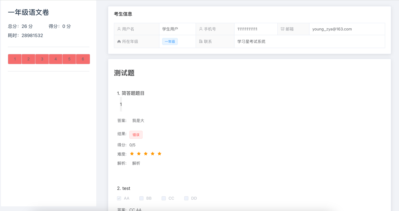Check the DD answer option
Viewport: 399px width, 211px height.
pyautogui.click(x=186, y=198)
